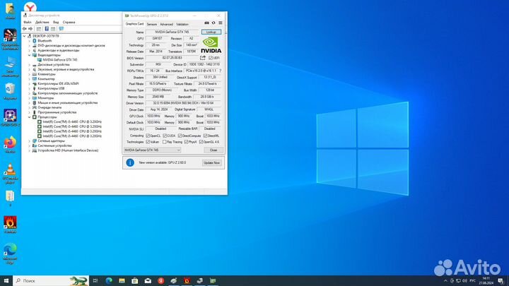Viewport: 509px width, 286px height.
Task: Switch to the Graphics Card tab
Action: point(134,24)
